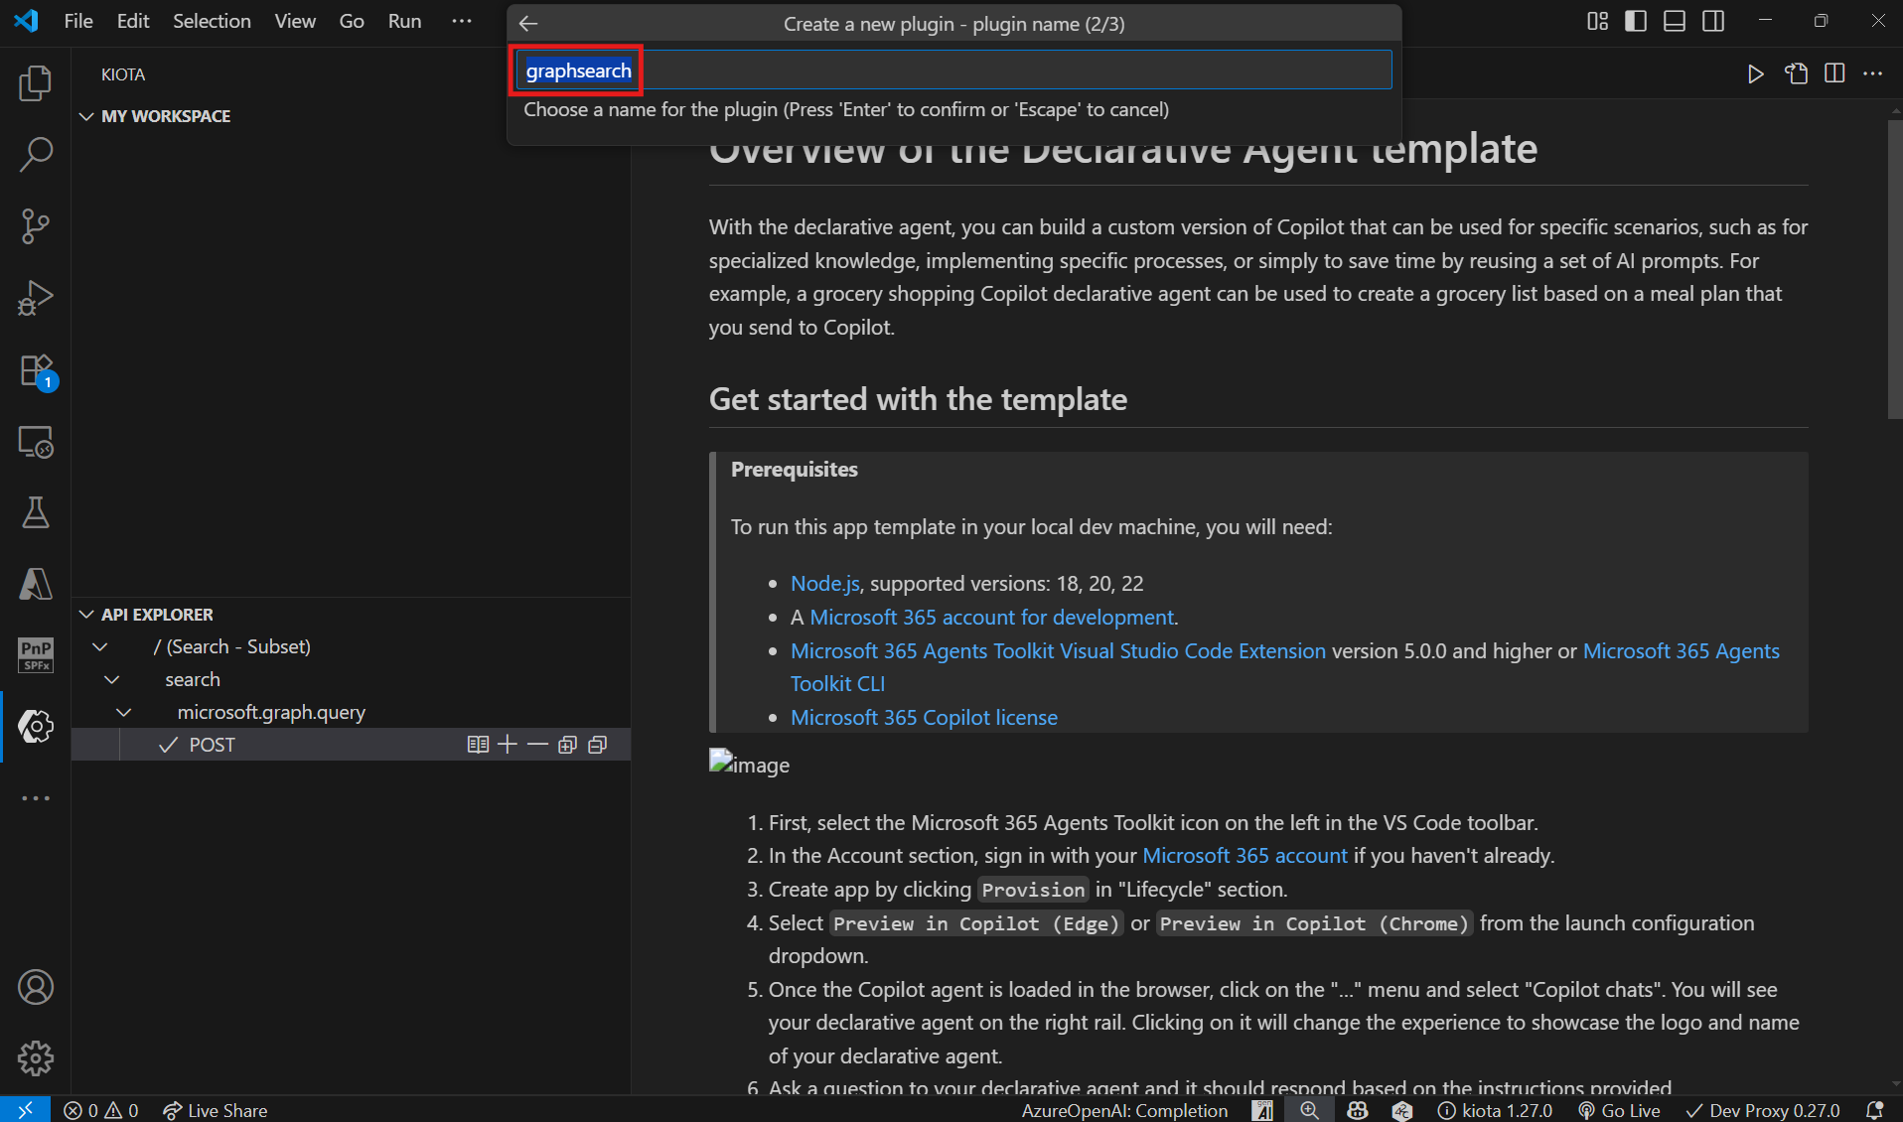Split the editor to the right

point(1834,74)
